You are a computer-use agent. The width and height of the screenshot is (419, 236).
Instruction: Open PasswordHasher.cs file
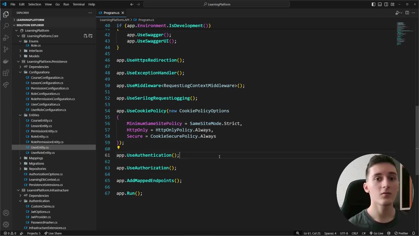click(x=44, y=223)
